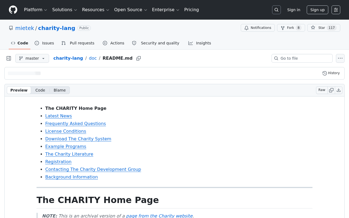Screen dimensions: 349x218
Task: Navigate to charity-lang root in breadcrumb
Action: (x=68, y=58)
